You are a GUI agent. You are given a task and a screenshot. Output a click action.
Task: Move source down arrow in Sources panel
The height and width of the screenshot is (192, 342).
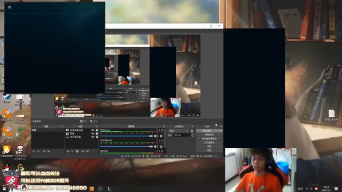(x=88, y=151)
